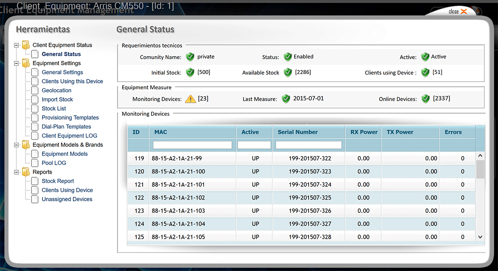This screenshot has height=271, width=498.
Task: Click the MAC filter input field
Action: (x=192, y=145)
